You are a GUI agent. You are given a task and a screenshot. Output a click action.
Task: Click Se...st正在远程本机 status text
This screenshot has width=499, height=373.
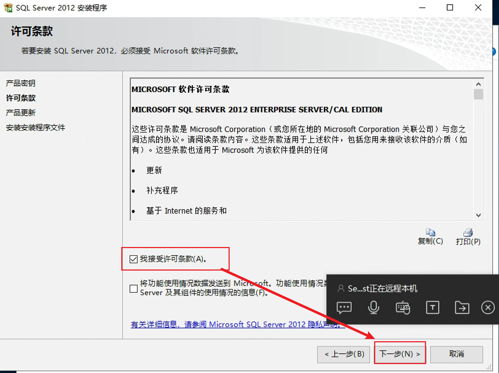[382, 288]
